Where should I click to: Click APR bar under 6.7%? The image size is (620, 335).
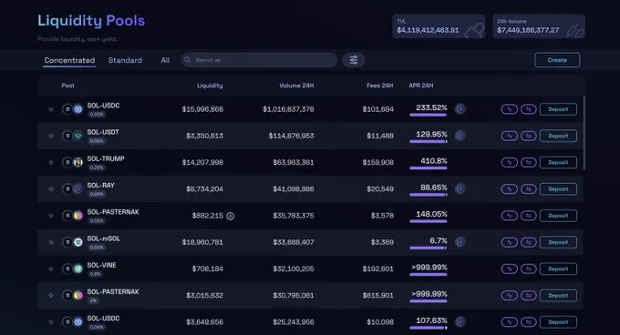click(x=429, y=248)
